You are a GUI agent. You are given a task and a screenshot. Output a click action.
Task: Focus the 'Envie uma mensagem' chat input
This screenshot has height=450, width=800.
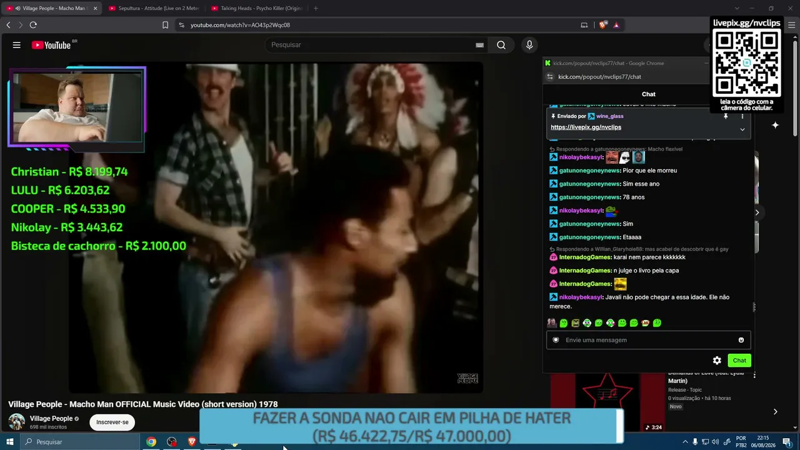pyautogui.click(x=649, y=340)
